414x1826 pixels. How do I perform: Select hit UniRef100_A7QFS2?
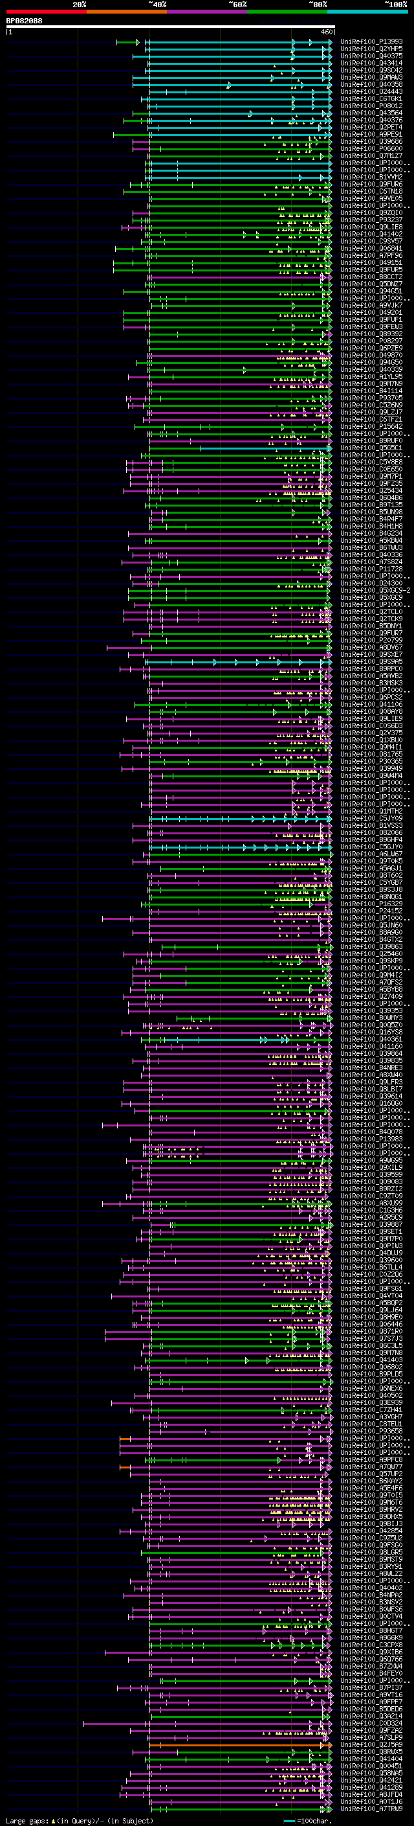click(x=371, y=982)
